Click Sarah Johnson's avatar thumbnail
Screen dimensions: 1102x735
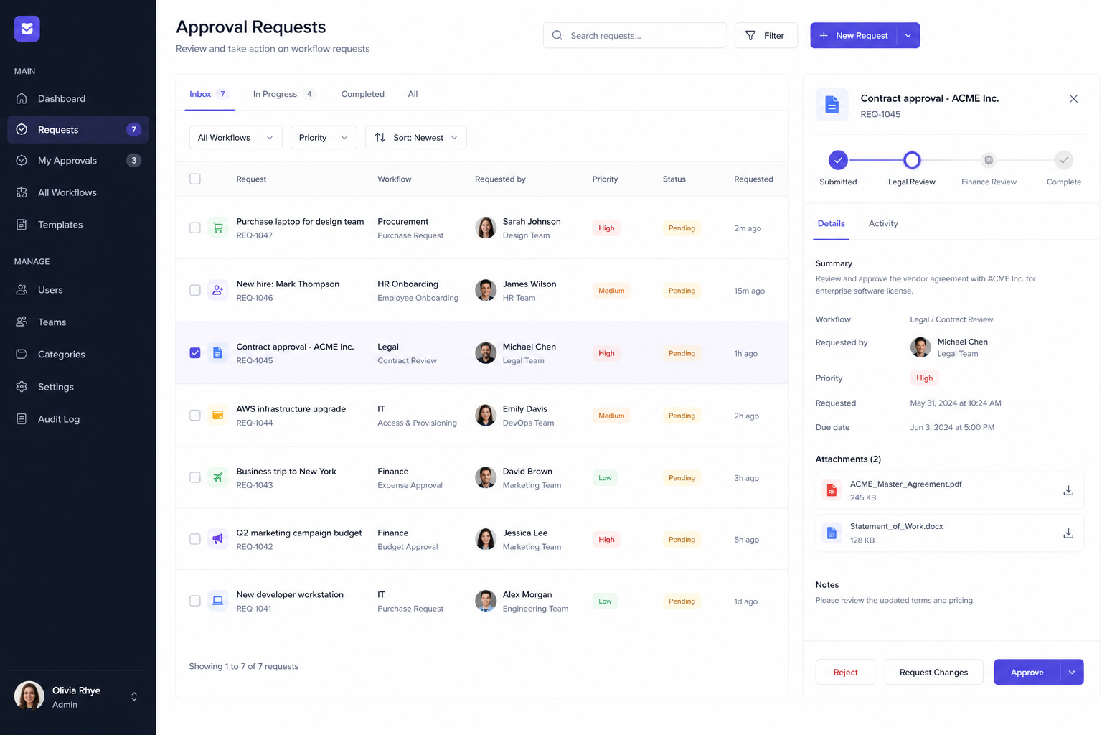point(486,228)
